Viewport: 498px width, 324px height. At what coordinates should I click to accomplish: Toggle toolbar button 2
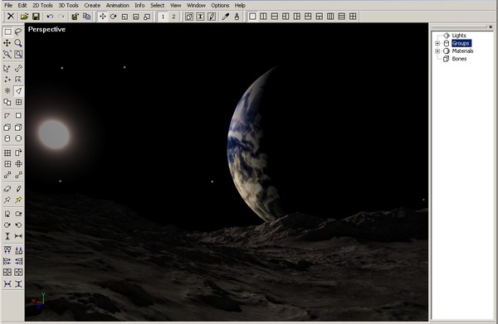(173, 17)
